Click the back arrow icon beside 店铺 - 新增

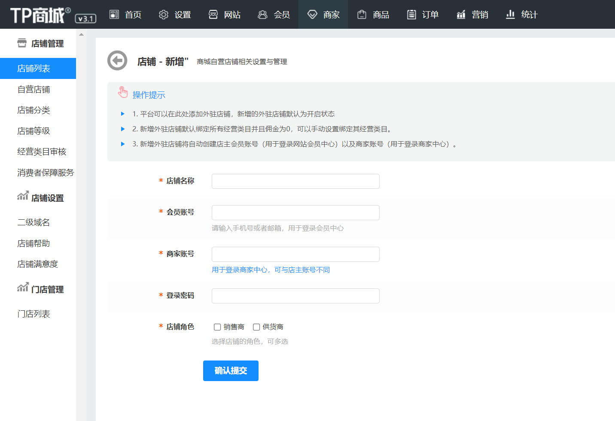[x=117, y=61]
